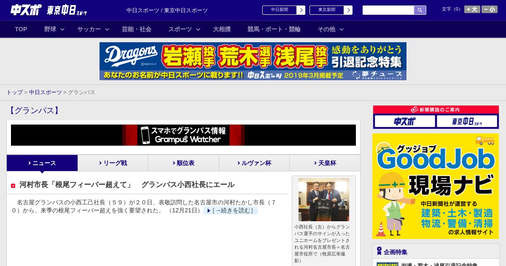Open スポーツ navigation menu
Image resolution: width=506 pixels, height=266 pixels.
(180, 29)
